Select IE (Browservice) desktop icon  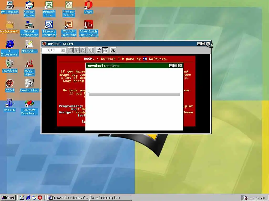10,48
